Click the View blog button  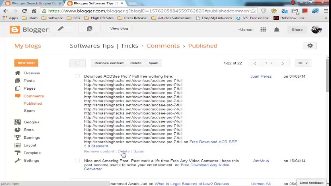(x=119, y=29)
